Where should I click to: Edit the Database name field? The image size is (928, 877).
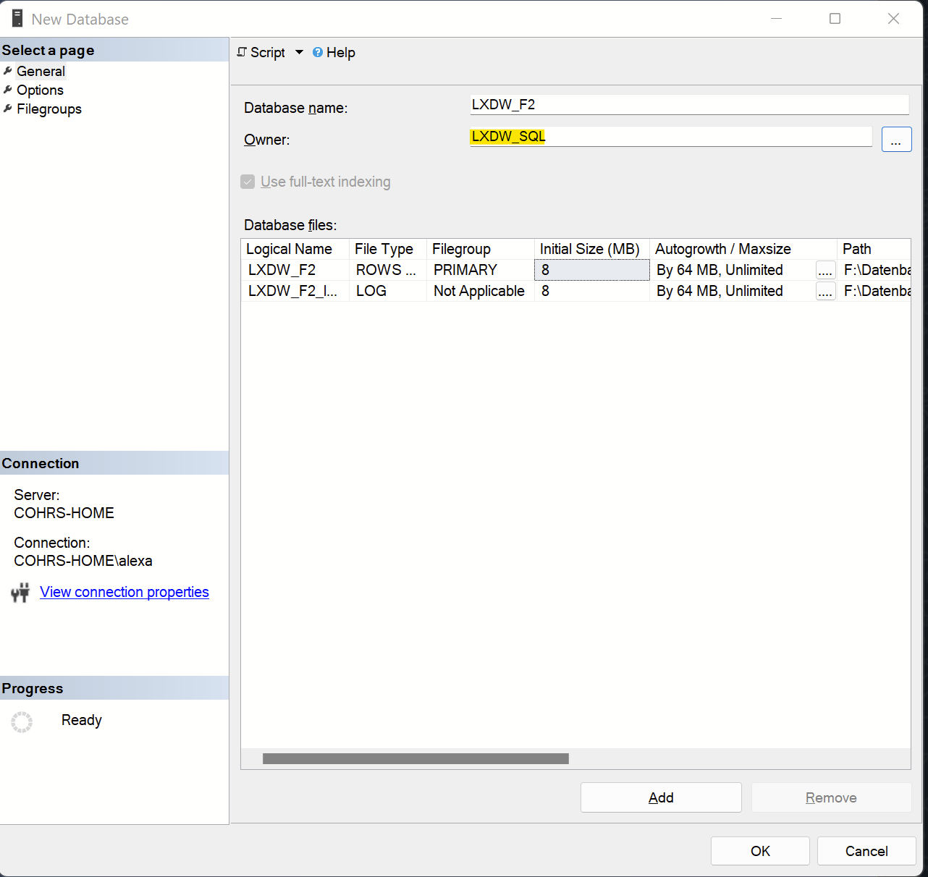pos(688,105)
